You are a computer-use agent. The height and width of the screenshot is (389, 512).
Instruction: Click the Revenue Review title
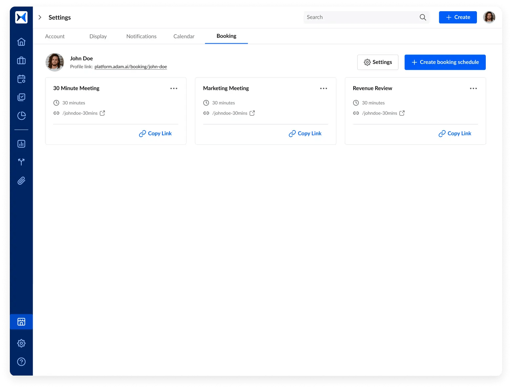[372, 88]
